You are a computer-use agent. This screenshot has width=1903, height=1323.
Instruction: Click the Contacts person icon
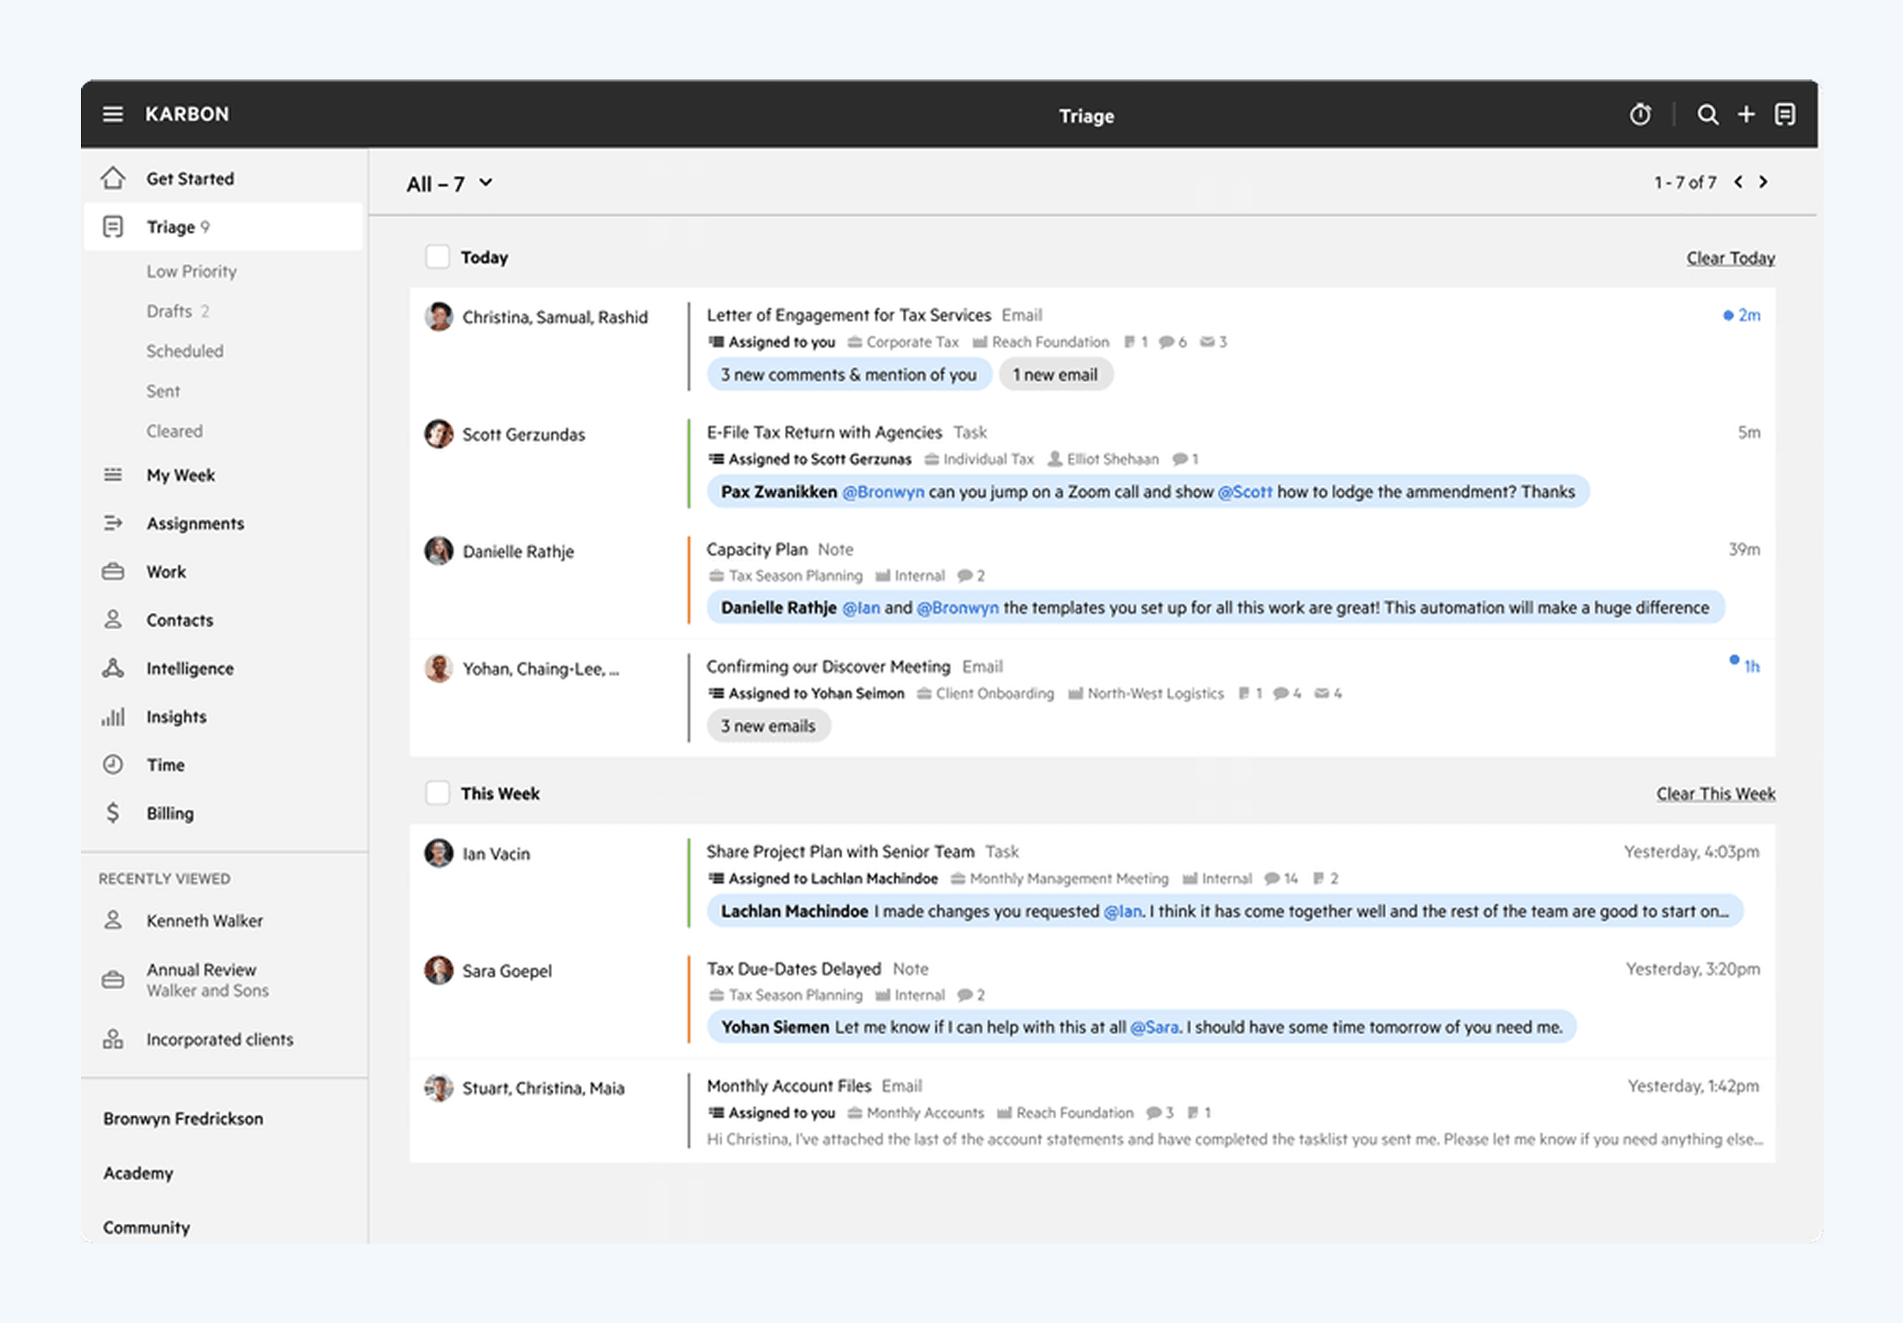coord(113,620)
